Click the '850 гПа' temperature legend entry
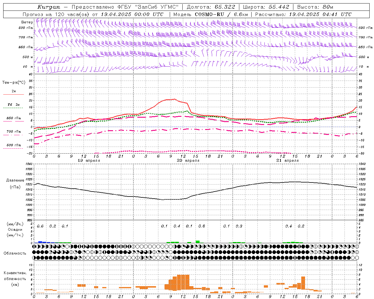 click(x=14, y=118)
